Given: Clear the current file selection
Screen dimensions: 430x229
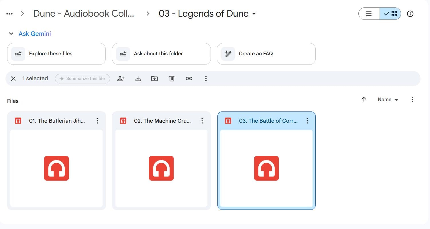Looking at the screenshot, I should [13, 79].
